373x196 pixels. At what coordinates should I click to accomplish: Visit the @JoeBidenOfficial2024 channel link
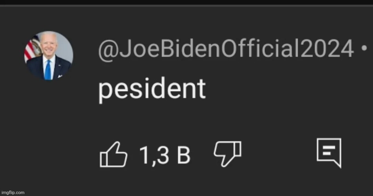coord(226,50)
